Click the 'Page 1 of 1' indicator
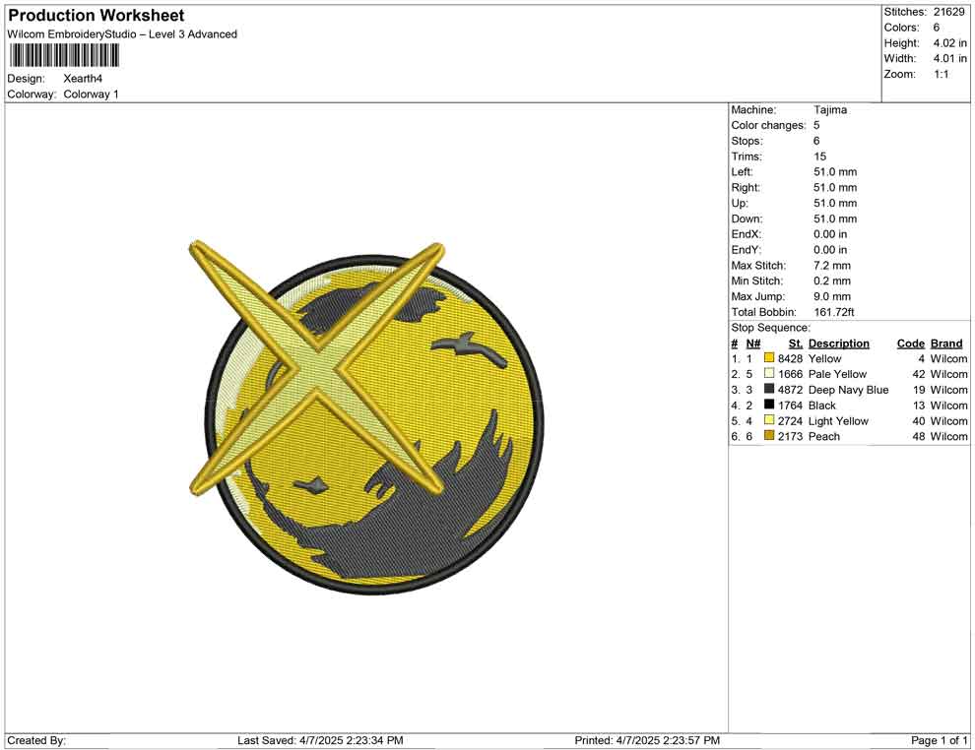 point(939,740)
